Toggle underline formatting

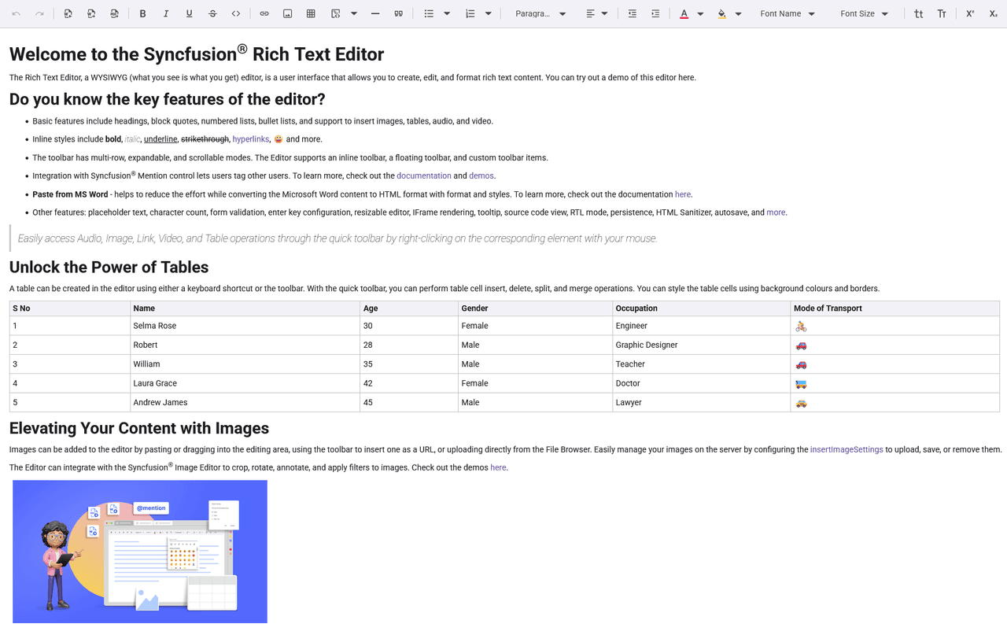[x=190, y=13]
